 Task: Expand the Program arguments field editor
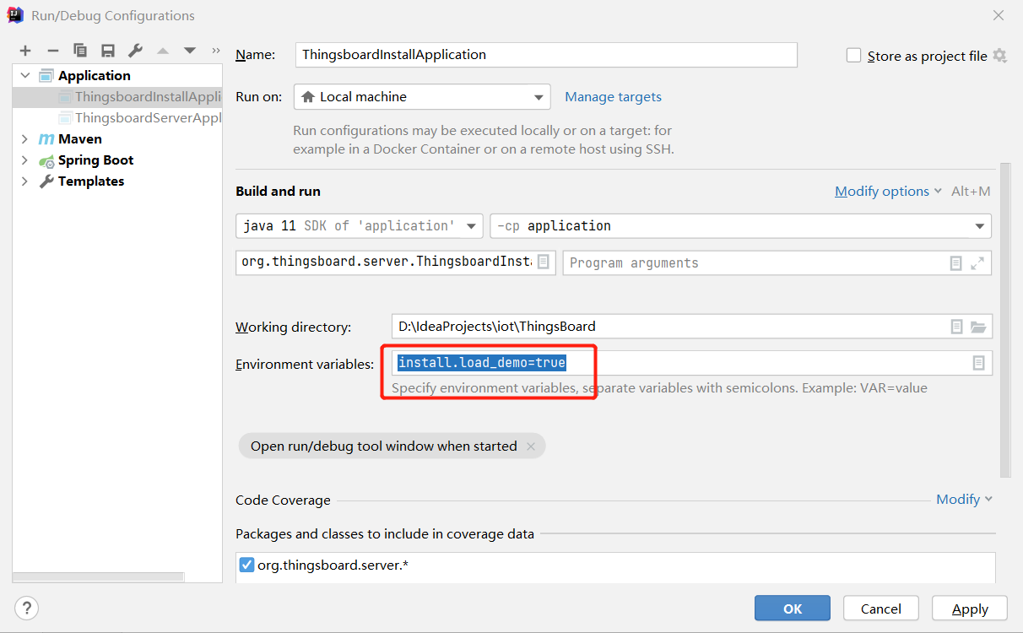977,263
